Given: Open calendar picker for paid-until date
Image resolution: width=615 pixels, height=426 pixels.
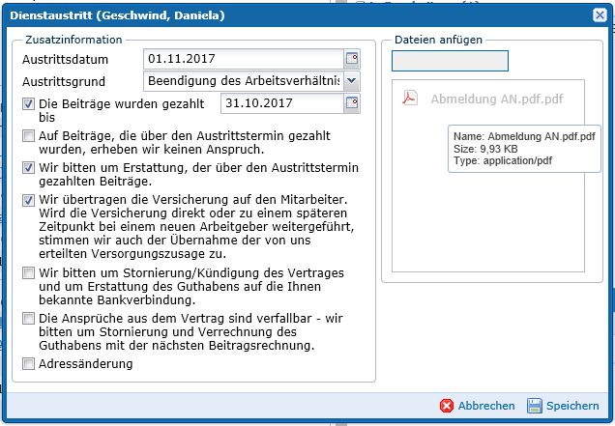Looking at the screenshot, I should pyautogui.click(x=351, y=102).
